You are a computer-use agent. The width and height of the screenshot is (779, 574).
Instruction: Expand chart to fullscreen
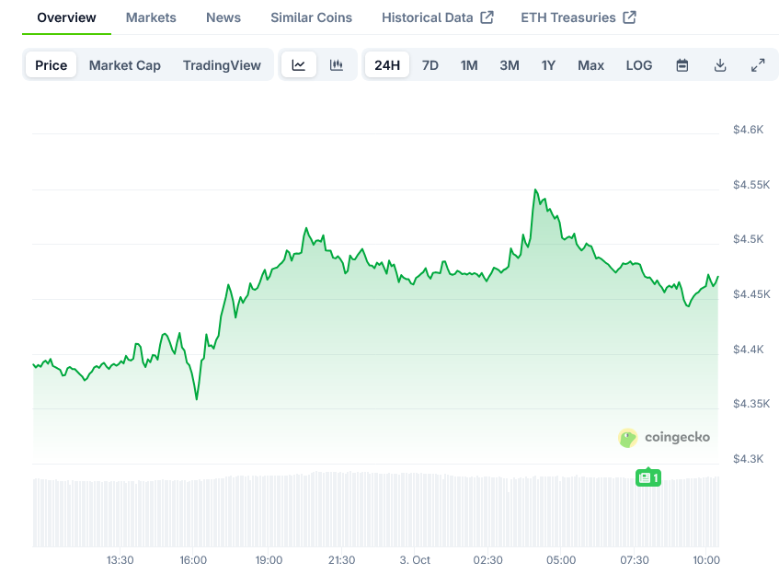pos(758,64)
